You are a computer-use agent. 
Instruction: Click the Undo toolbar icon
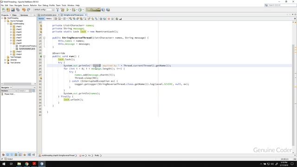coord(24,10)
